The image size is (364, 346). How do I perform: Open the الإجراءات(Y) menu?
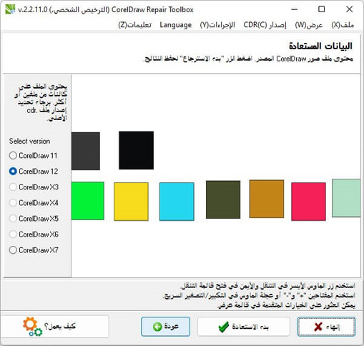pos(217,25)
